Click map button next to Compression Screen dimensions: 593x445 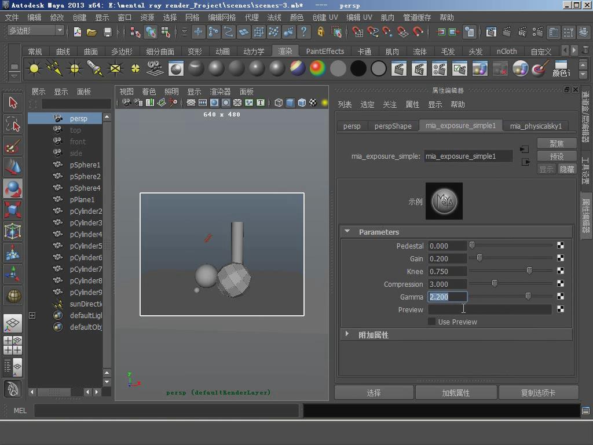[x=561, y=283]
